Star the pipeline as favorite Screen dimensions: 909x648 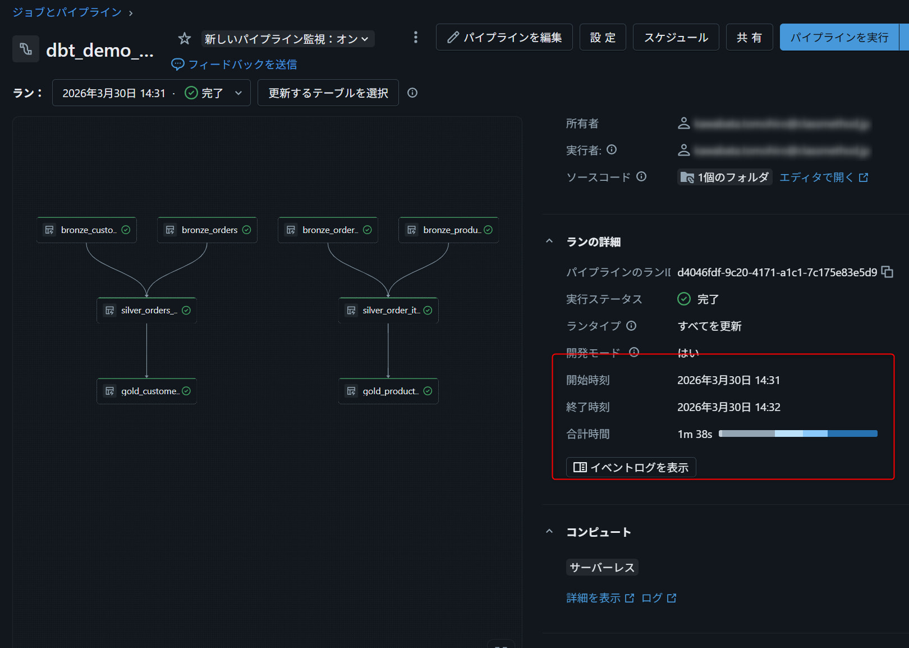(x=184, y=39)
